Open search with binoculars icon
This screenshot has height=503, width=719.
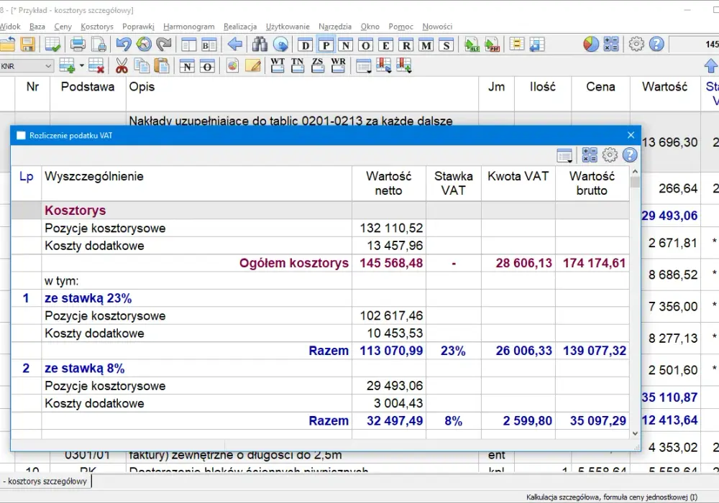260,45
